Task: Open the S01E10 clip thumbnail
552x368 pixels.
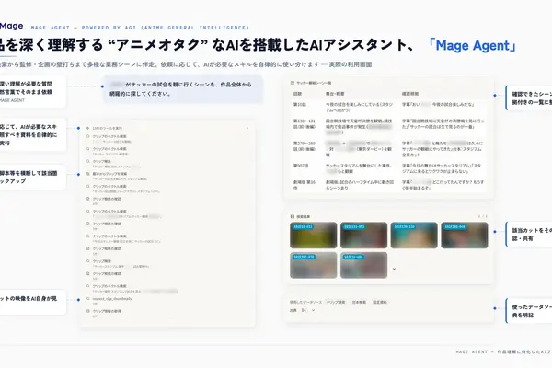Action: coord(314,236)
